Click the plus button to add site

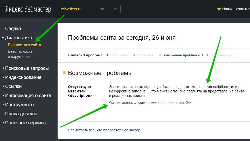pyautogui.click(x=115, y=9)
